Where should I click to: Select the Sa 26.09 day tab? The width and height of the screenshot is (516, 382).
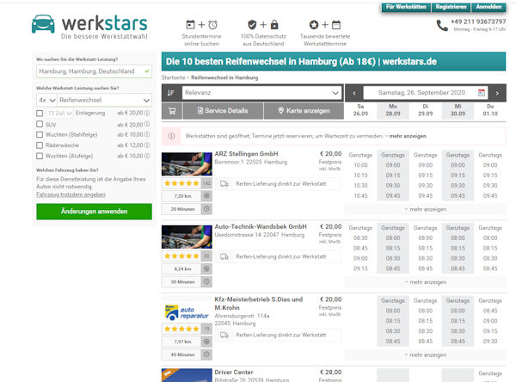360,110
